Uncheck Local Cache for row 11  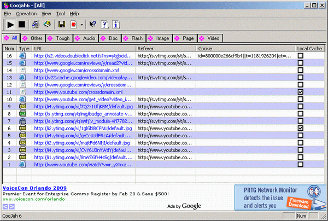tap(300, 92)
